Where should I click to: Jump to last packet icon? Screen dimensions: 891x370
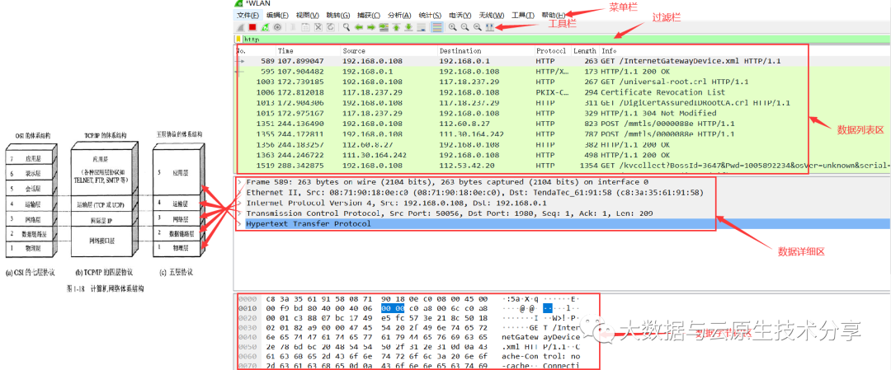[x=408, y=27]
